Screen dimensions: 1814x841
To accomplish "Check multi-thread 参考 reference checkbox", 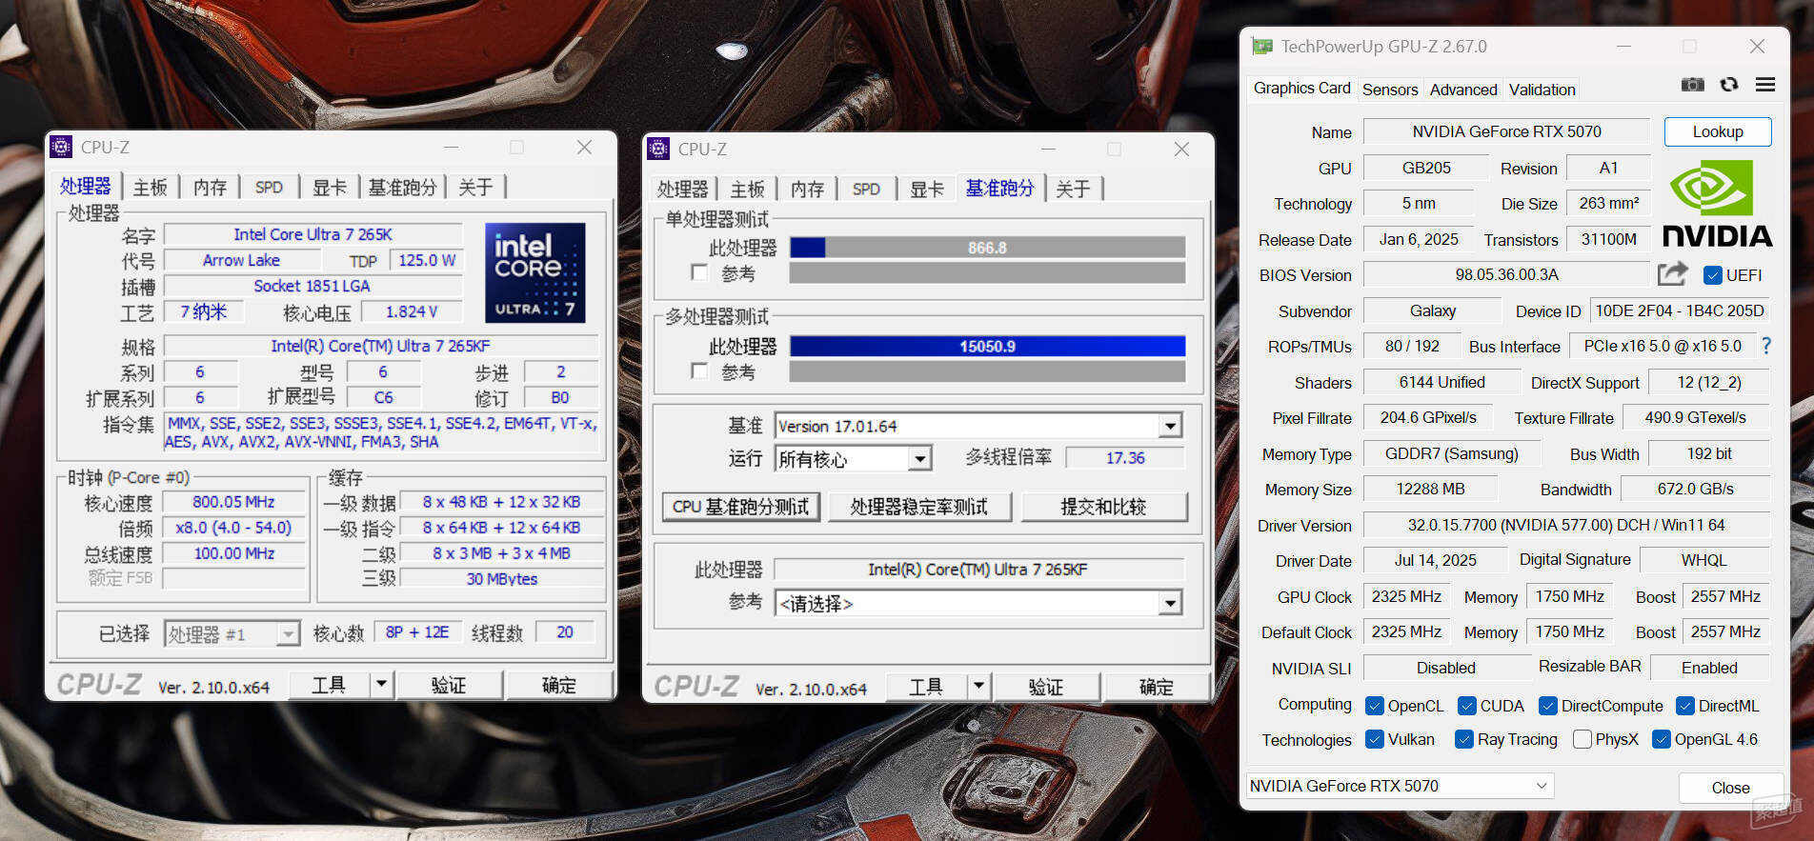I will 699,371.
